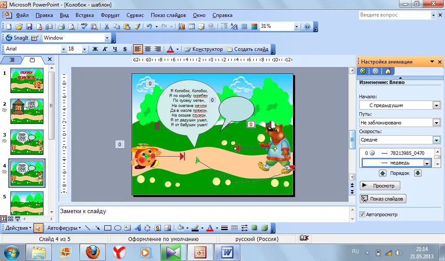Click Показ слайдов button in pane
Image resolution: width=445 pixels, height=261 pixels.
[383, 199]
